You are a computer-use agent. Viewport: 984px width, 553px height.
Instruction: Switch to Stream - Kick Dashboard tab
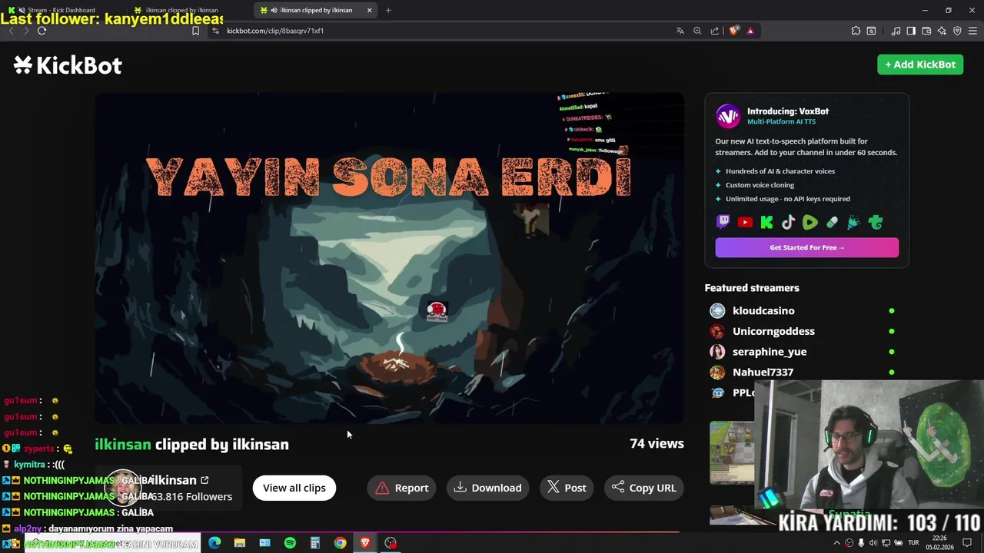coord(61,10)
